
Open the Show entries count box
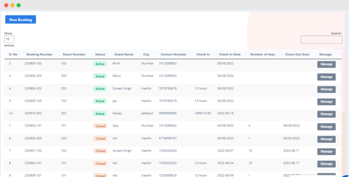click(9, 39)
